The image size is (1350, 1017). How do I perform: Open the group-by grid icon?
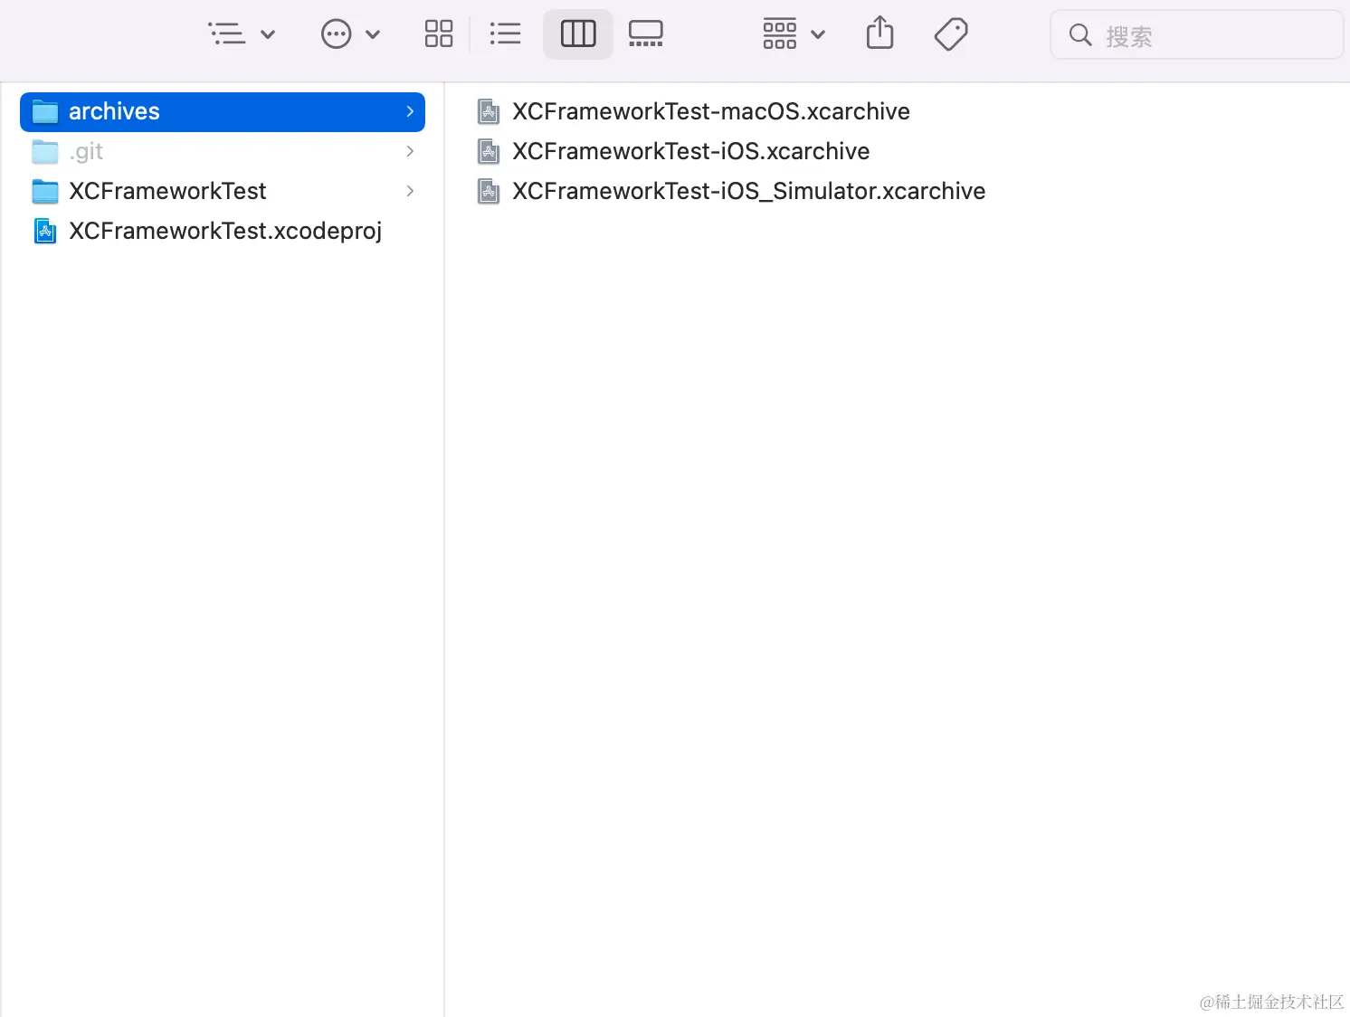coord(780,34)
